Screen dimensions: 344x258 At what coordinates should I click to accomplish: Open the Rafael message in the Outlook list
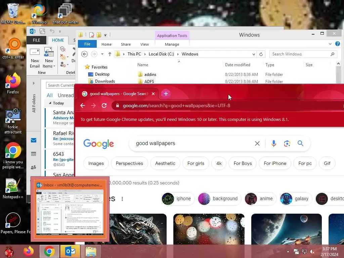[x=60, y=138]
